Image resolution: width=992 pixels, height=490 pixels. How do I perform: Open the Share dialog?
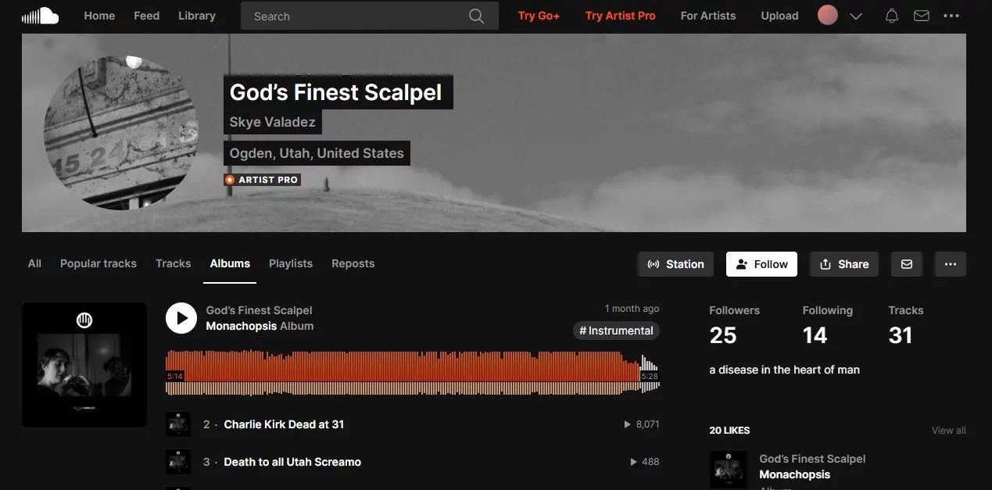pyautogui.click(x=844, y=264)
